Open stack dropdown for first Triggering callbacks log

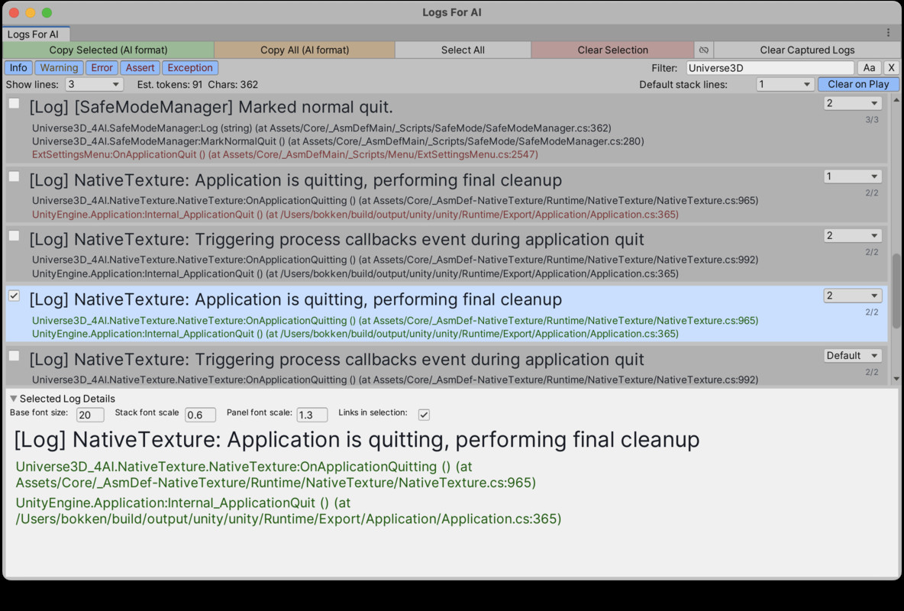pos(852,235)
